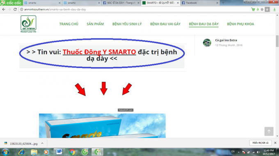Switch to Microsoft Word on taskbar
The image size is (279, 156).
[x=59, y=152]
